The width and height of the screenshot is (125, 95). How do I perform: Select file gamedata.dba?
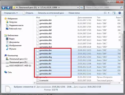(45, 37)
